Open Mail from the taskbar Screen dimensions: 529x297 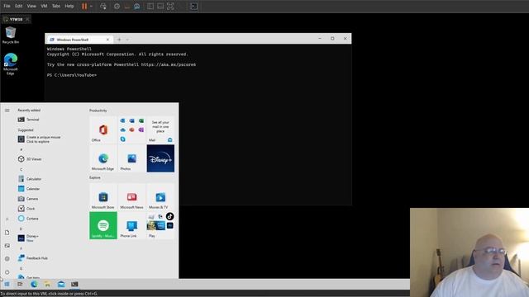[x=61, y=284]
